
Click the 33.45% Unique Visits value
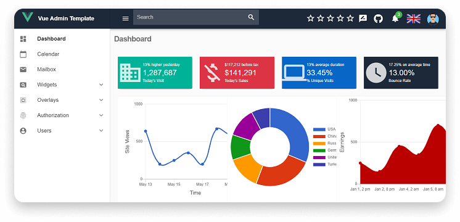[319, 73]
